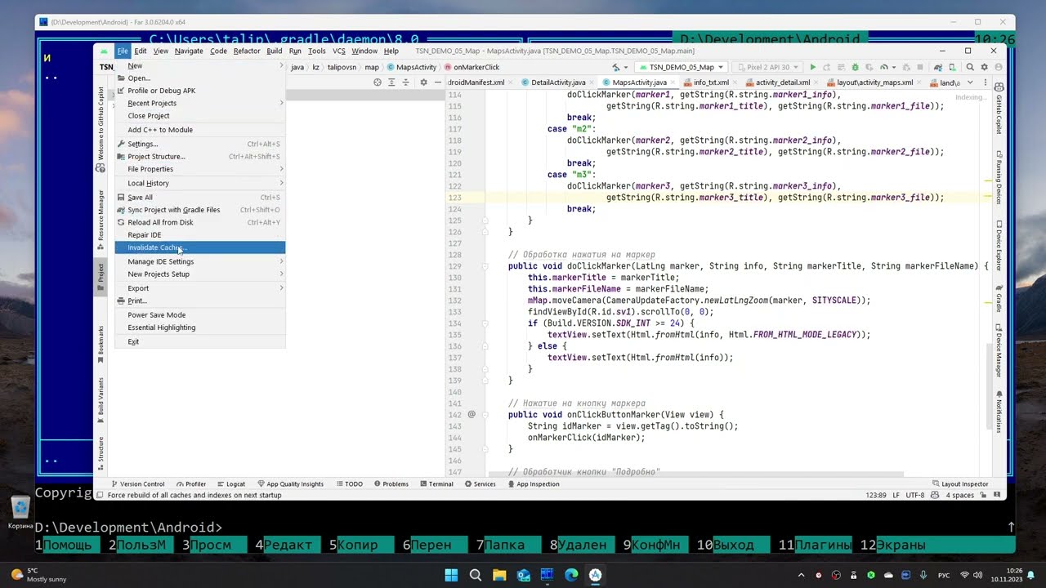1046x588 pixels.
Task: Open Layout Inspector tool window
Action: coord(959,483)
